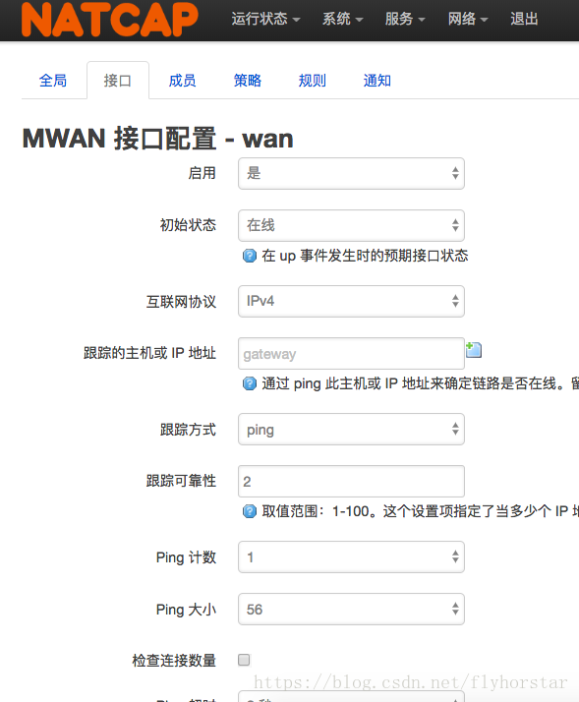
Task: Select the 接口 tab
Action: [x=118, y=81]
